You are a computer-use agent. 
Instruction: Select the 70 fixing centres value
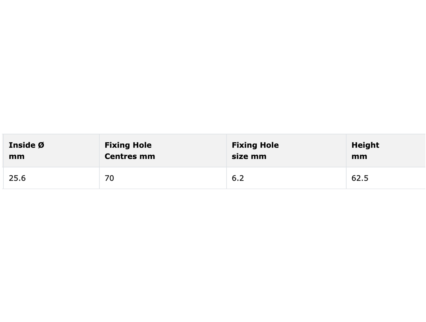click(x=109, y=178)
